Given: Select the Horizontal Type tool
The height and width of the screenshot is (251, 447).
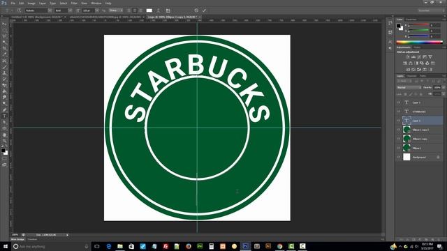Looking at the screenshot, I should pyautogui.click(x=4, y=116).
